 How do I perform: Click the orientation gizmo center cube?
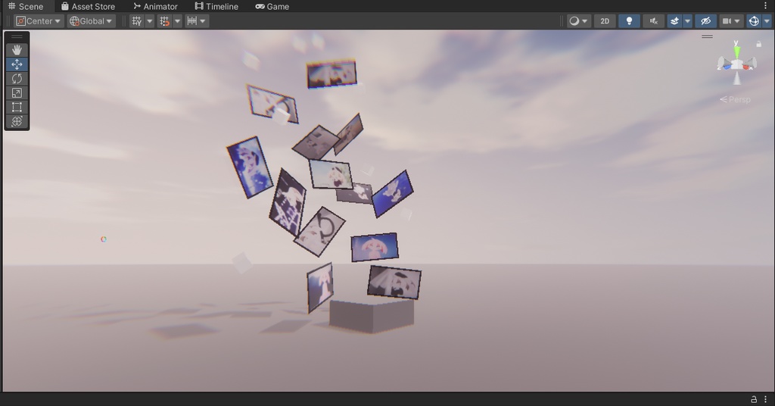(737, 64)
